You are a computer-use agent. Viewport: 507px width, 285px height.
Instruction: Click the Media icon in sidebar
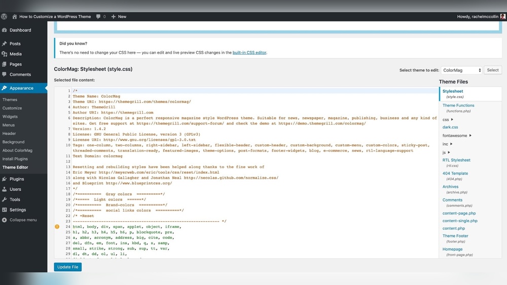(5, 54)
